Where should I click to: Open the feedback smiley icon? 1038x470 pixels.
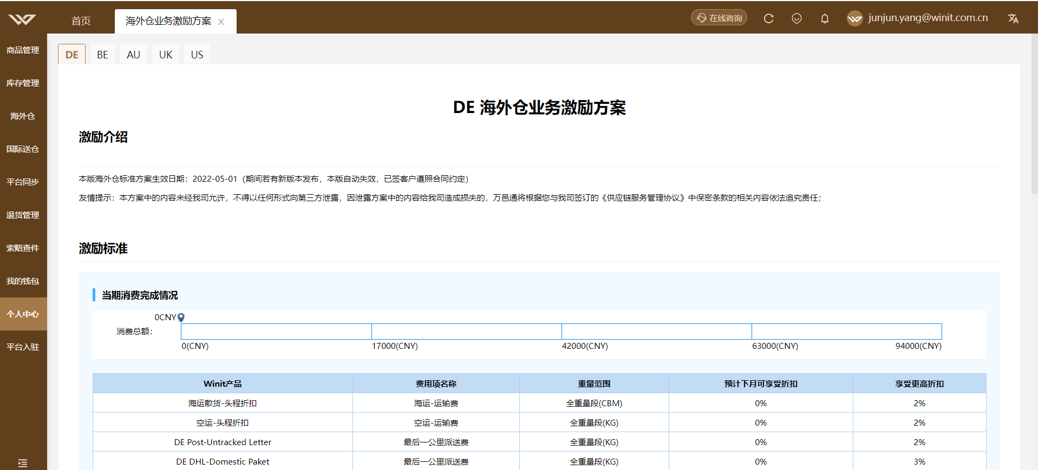point(797,18)
